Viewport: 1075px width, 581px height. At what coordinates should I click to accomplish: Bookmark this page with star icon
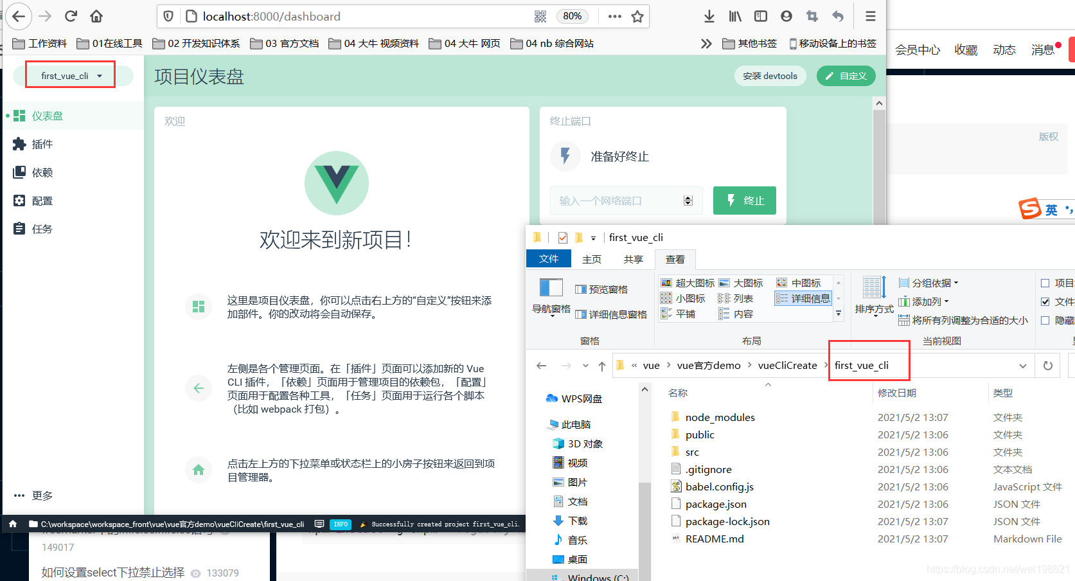point(637,17)
